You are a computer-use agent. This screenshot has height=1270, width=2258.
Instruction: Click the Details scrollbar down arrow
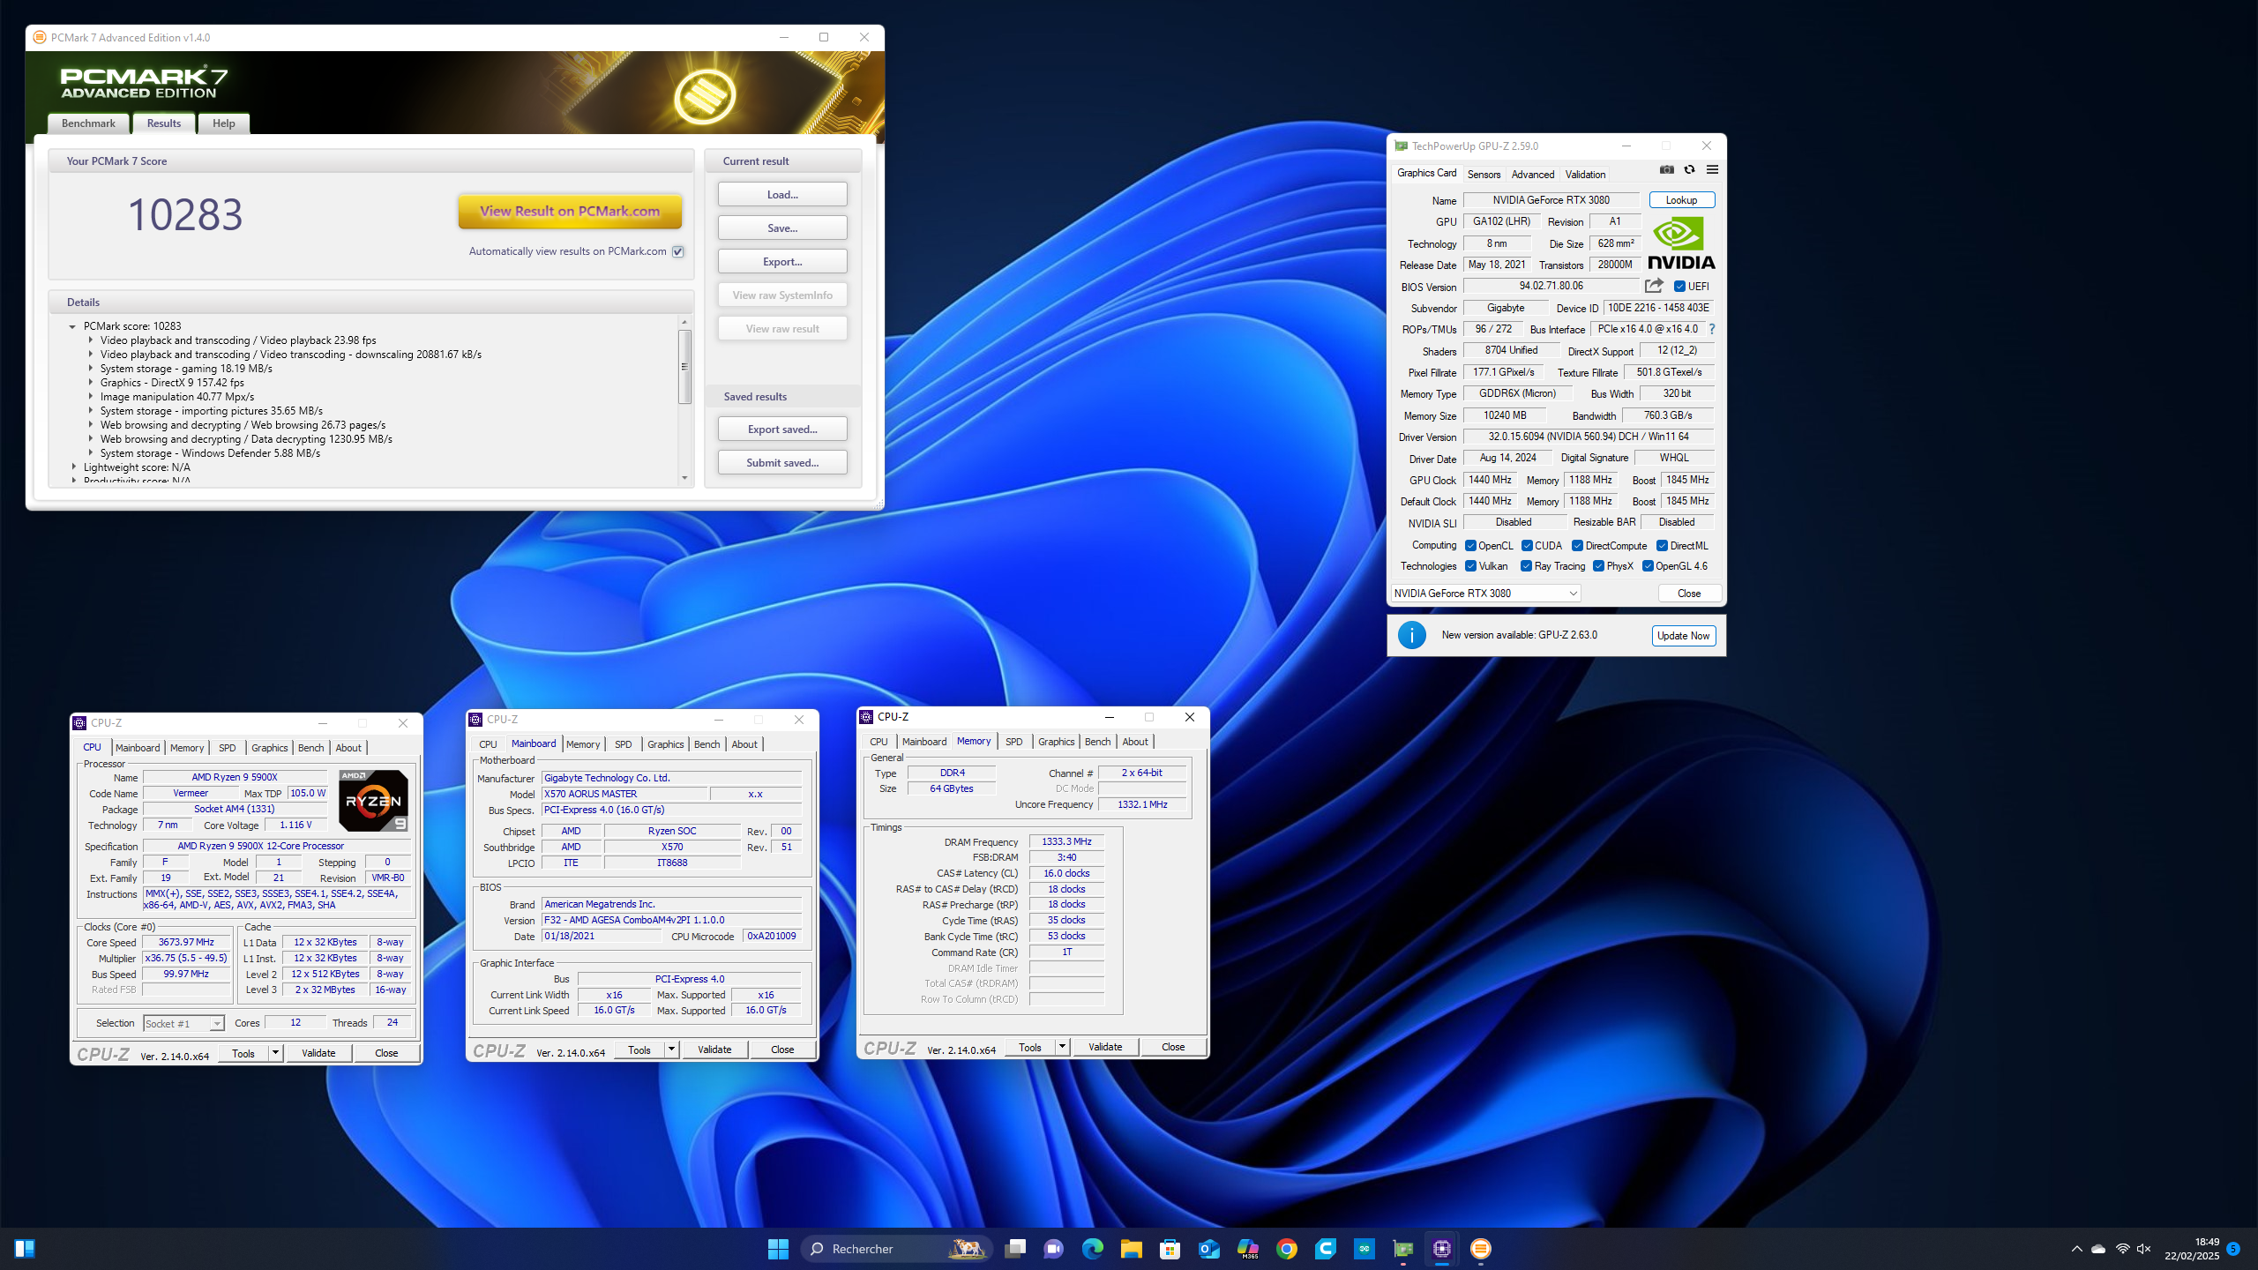(684, 479)
